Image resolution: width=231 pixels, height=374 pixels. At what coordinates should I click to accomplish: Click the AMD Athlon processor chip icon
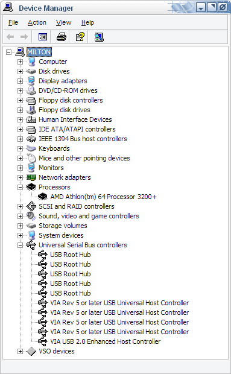pos(43,197)
